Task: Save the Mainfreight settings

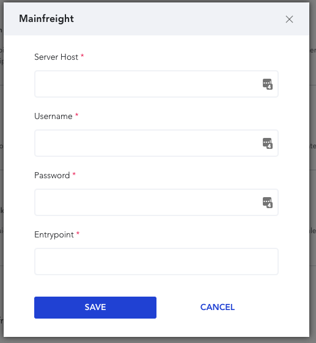Action: [x=95, y=308]
